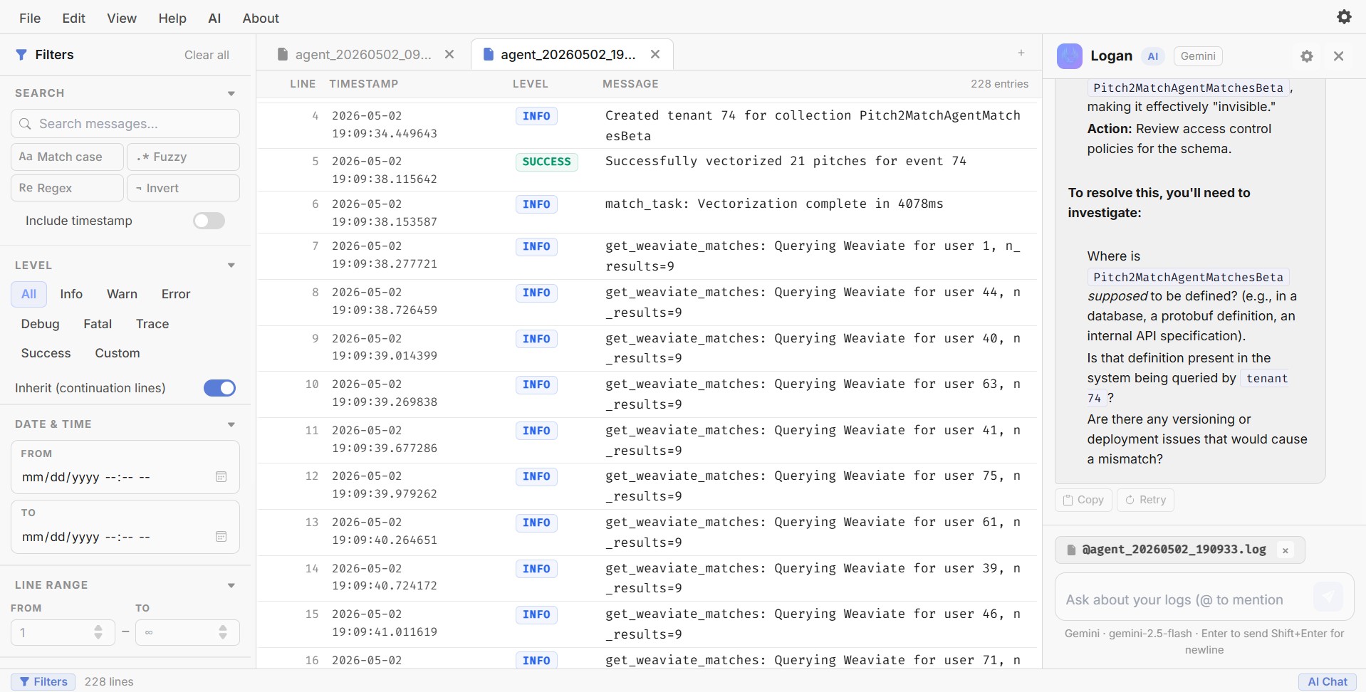Enable Fuzzy search option
1366x692 pixels.
click(183, 157)
